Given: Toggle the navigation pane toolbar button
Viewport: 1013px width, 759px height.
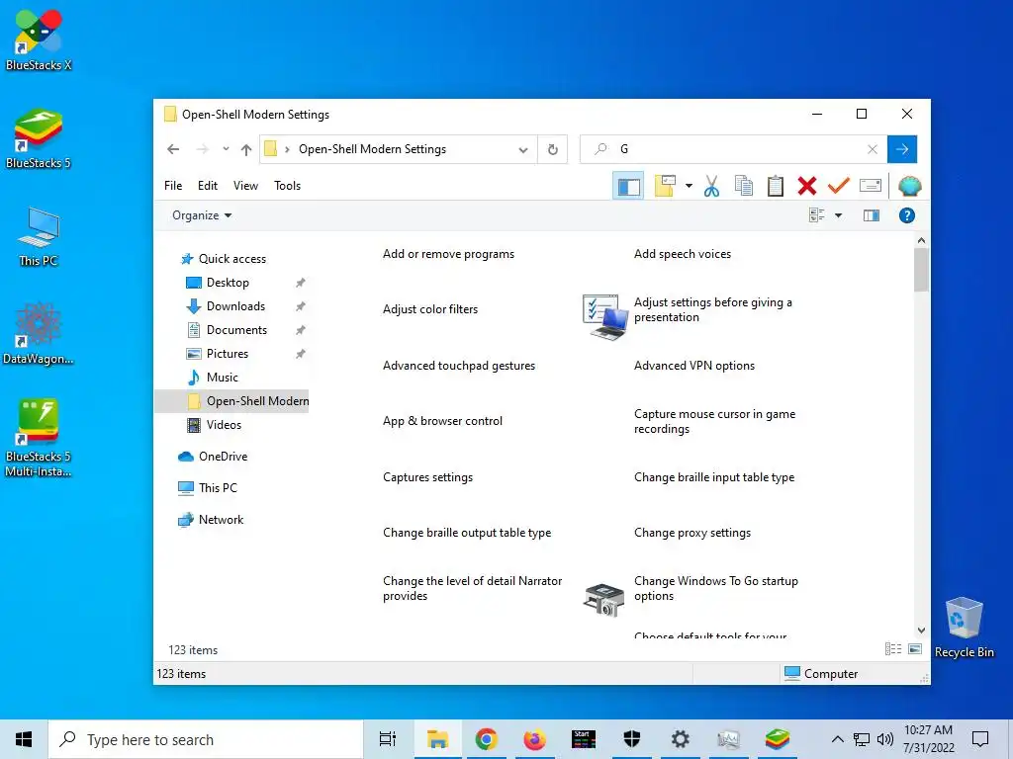Looking at the screenshot, I should (x=628, y=187).
